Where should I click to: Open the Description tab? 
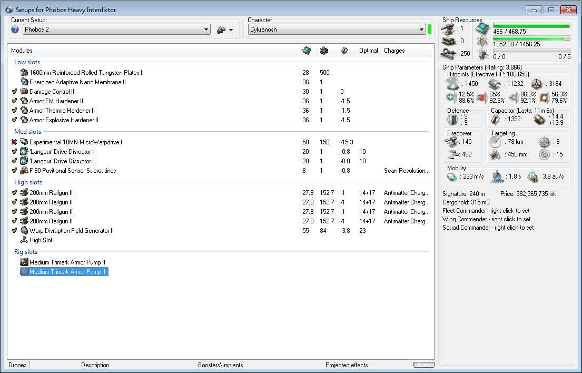click(x=95, y=365)
